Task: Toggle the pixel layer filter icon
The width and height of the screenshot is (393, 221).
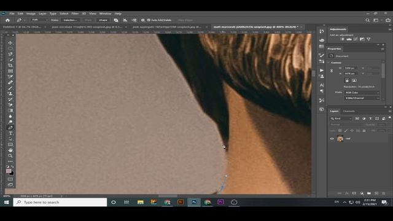Action: click(357, 118)
